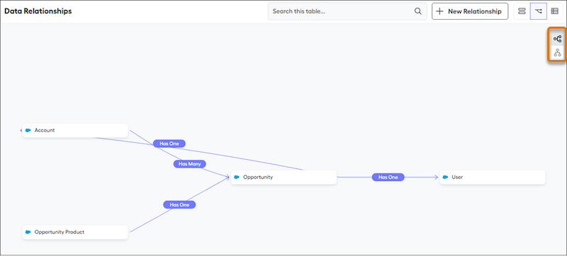Click Has One label between Opportunity and User
The image size is (567, 256).
click(x=388, y=178)
